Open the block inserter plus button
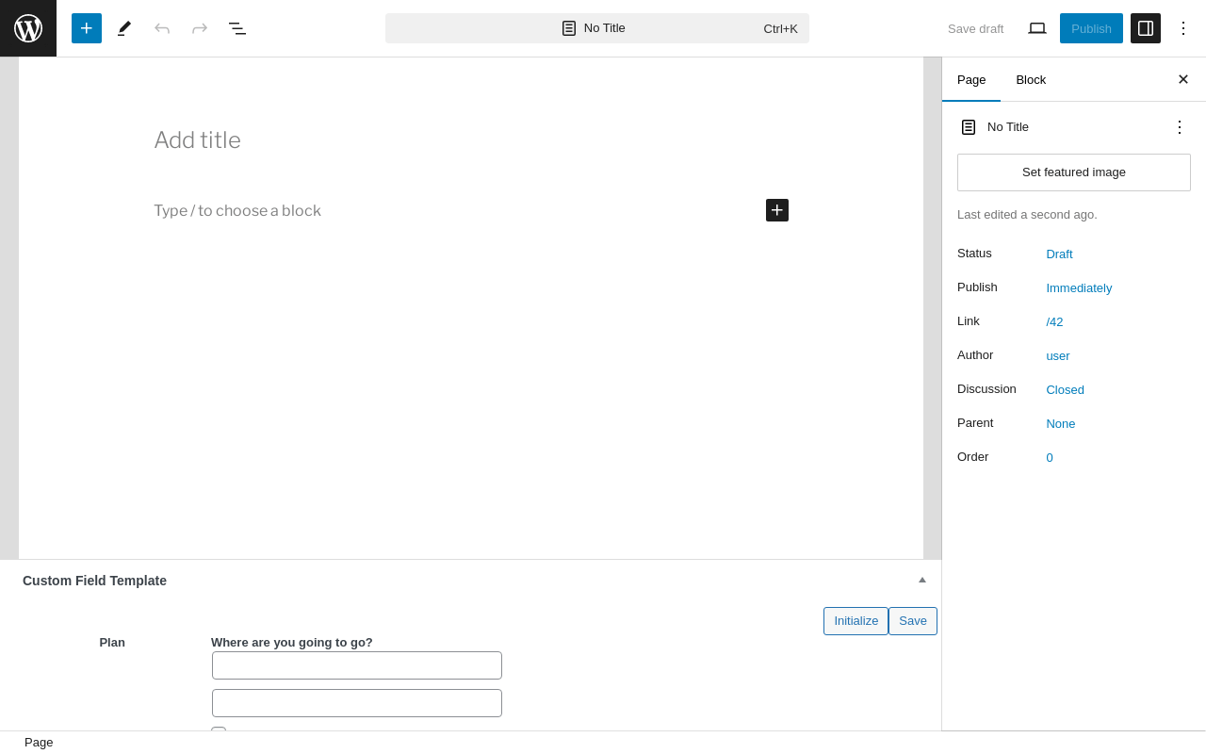Image resolution: width=1206 pixels, height=754 pixels. pyautogui.click(x=87, y=28)
